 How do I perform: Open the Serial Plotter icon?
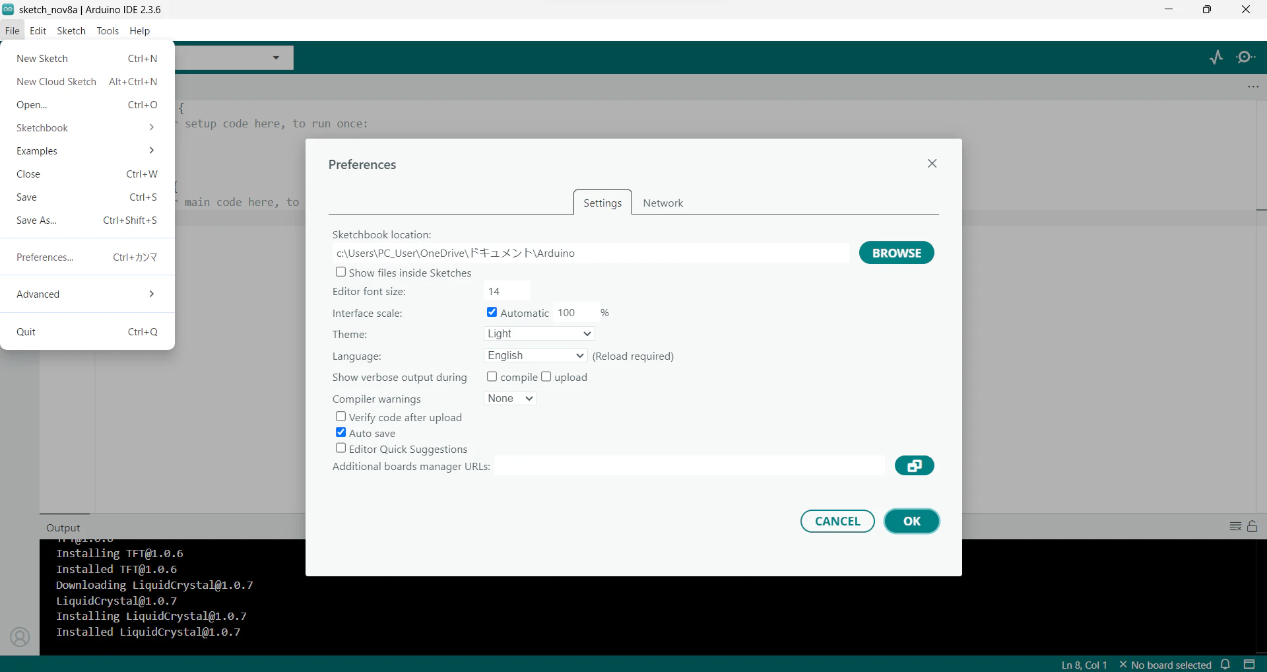click(1216, 57)
